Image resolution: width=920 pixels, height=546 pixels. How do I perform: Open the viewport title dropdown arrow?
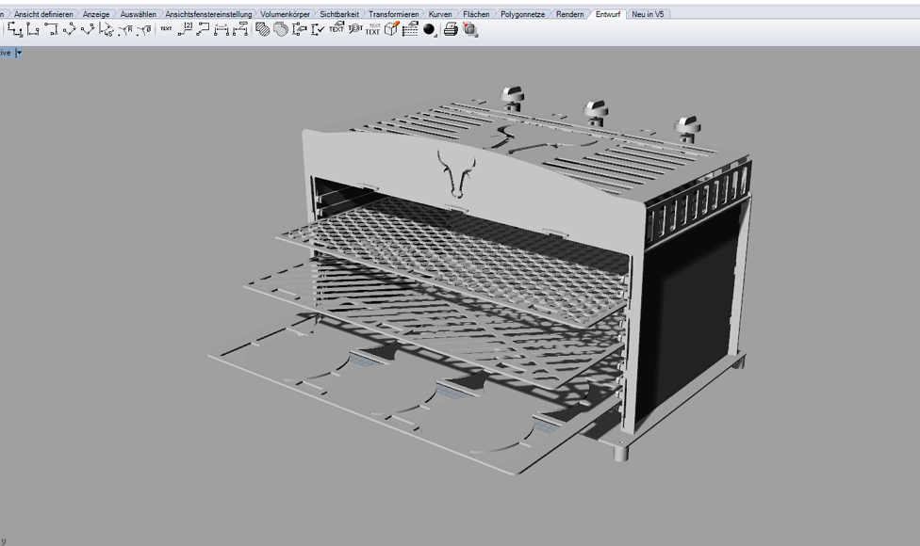tap(19, 53)
